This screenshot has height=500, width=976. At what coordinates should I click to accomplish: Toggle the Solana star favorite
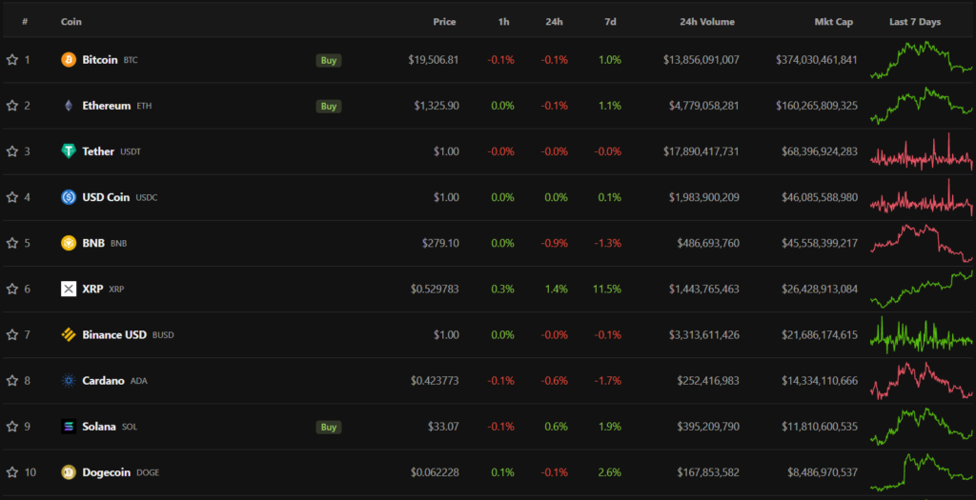coord(11,427)
